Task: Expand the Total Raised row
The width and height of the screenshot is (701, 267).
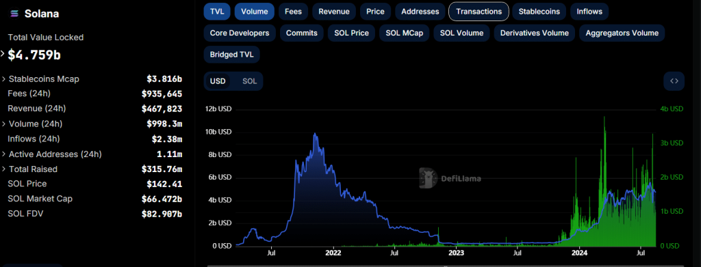Action: point(4,169)
